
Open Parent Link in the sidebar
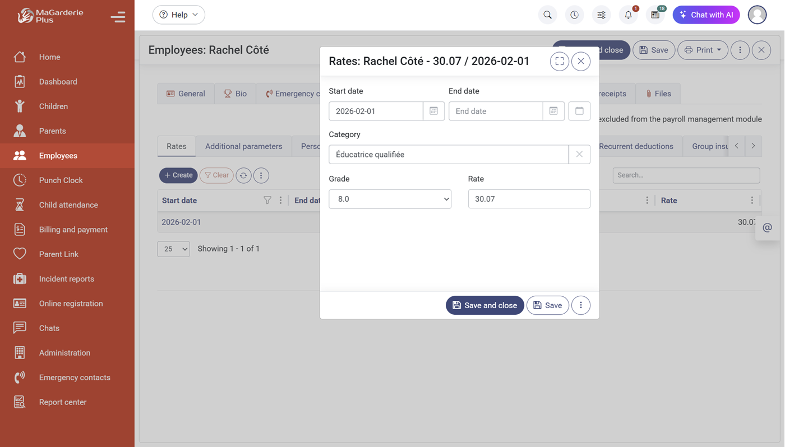pos(67,254)
